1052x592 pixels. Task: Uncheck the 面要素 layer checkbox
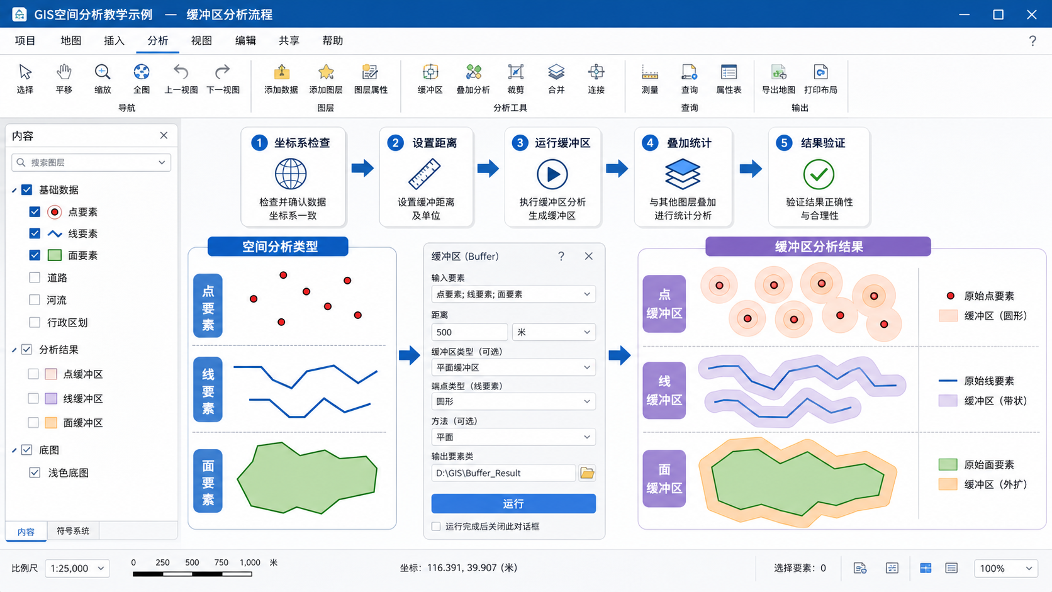coord(35,255)
